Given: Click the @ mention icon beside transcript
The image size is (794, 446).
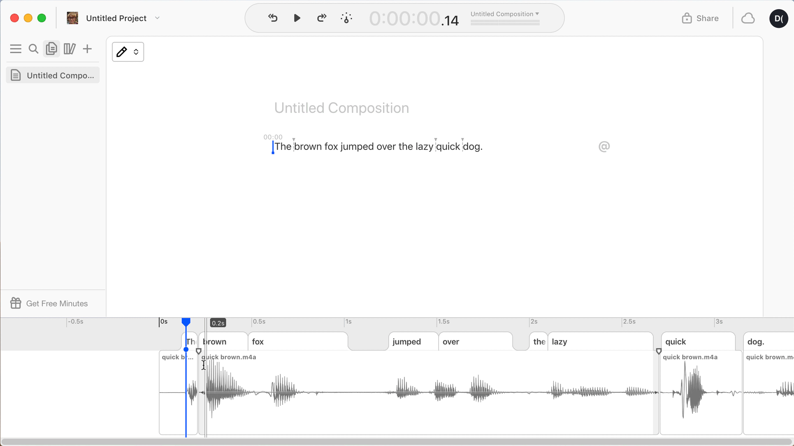Looking at the screenshot, I should click(x=604, y=147).
